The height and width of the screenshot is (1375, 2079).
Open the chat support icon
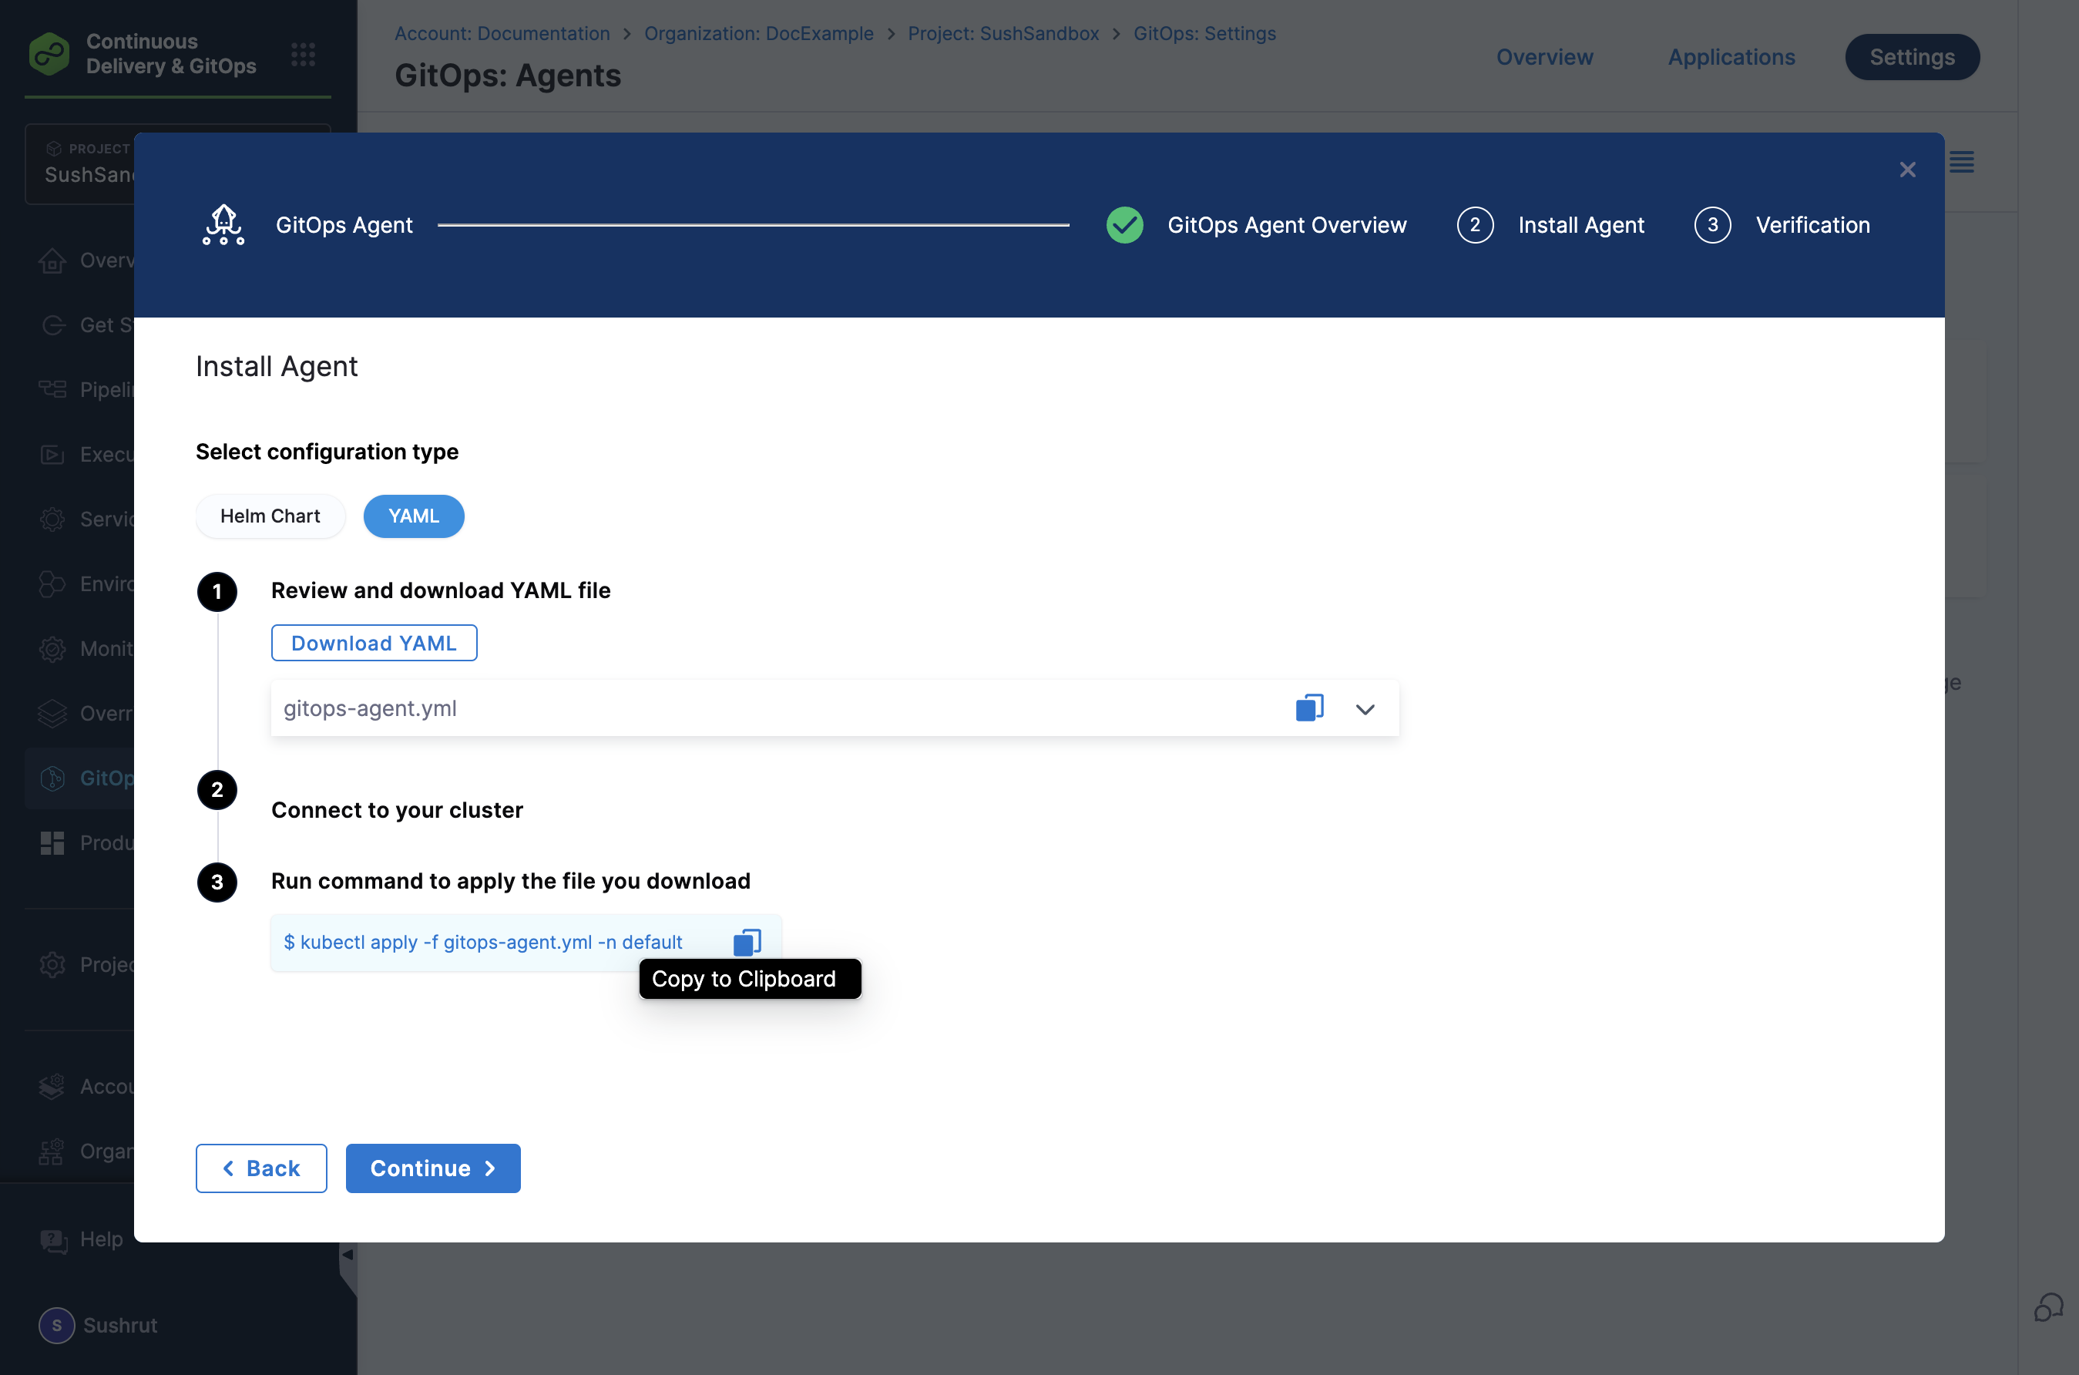tap(2048, 1307)
